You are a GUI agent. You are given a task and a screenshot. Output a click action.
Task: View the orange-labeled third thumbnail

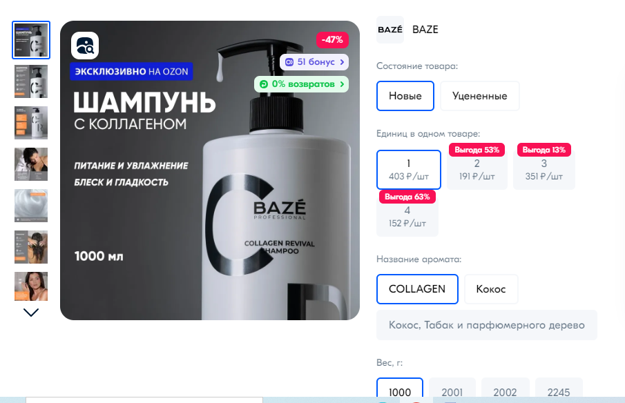31,123
